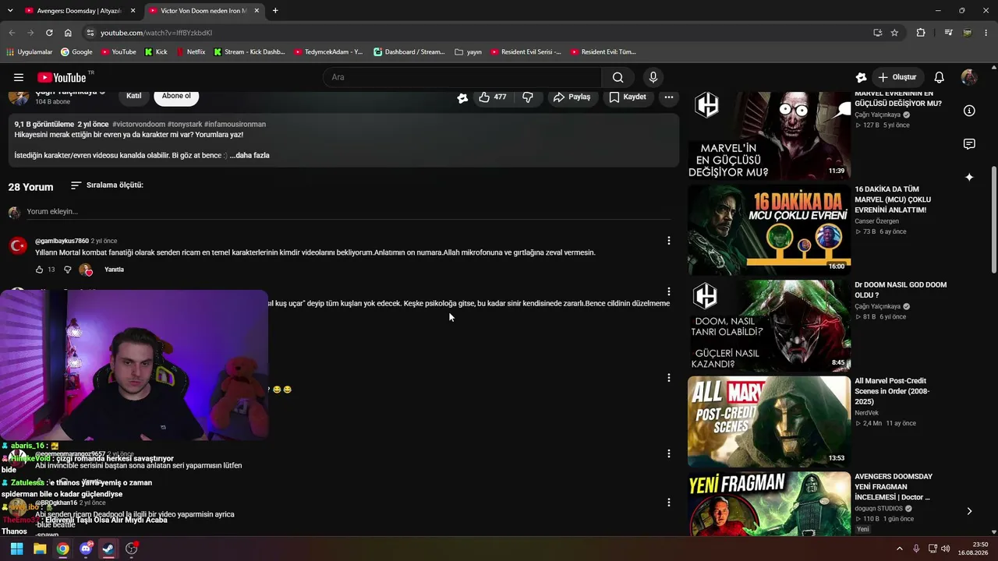This screenshot has width=998, height=561.
Task: Open the yayın bookmarks folder
Action: tap(468, 52)
